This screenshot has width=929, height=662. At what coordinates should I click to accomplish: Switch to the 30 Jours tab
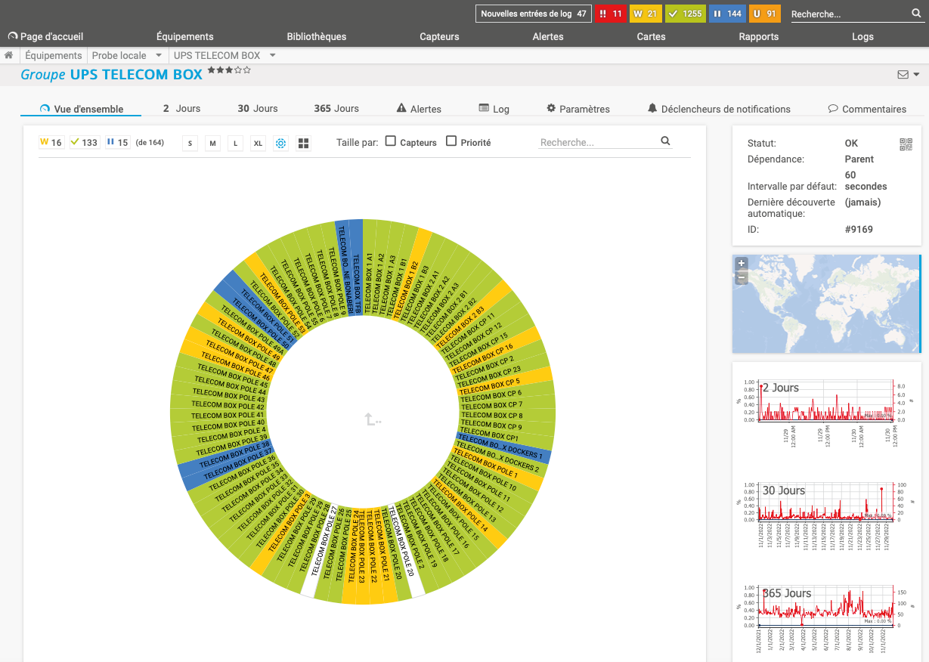pos(258,109)
